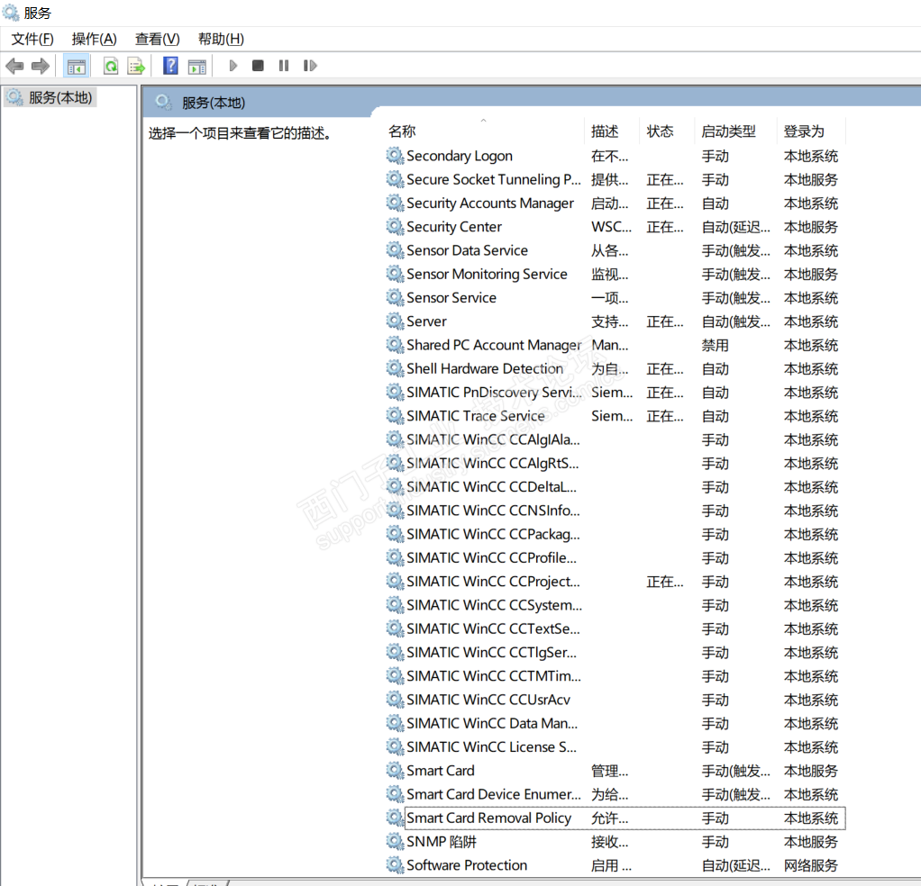Click gear icon of Sensor Service
The width and height of the screenshot is (921, 886).
tap(395, 297)
